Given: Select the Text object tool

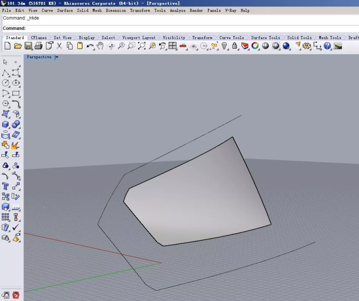Looking at the screenshot, I should click(x=5, y=186).
